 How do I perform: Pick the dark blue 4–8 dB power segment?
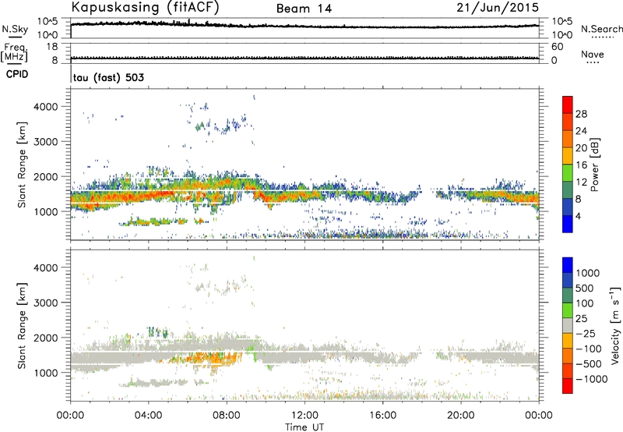point(568,207)
